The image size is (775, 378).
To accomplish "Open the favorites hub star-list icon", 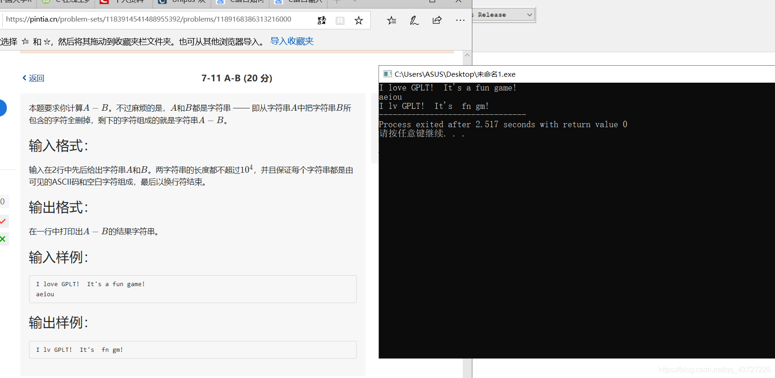I will coord(391,20).
